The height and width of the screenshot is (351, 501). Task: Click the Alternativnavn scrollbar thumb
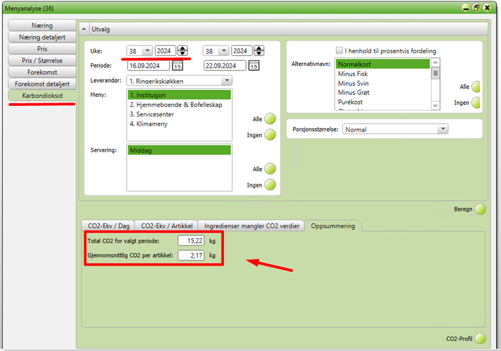[x=435, y=73]
